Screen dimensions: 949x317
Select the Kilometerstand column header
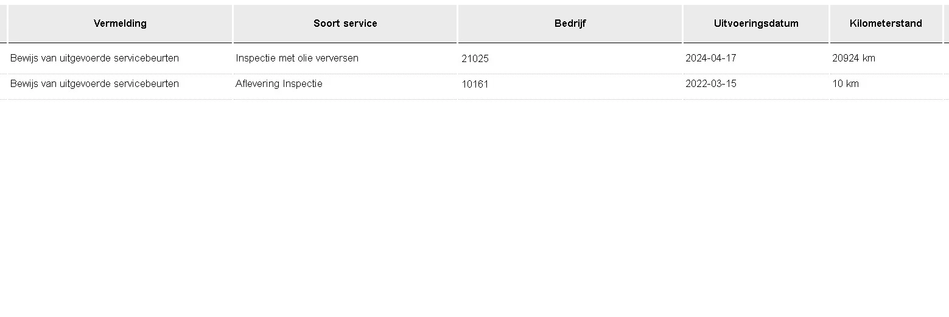click(886, 24)
